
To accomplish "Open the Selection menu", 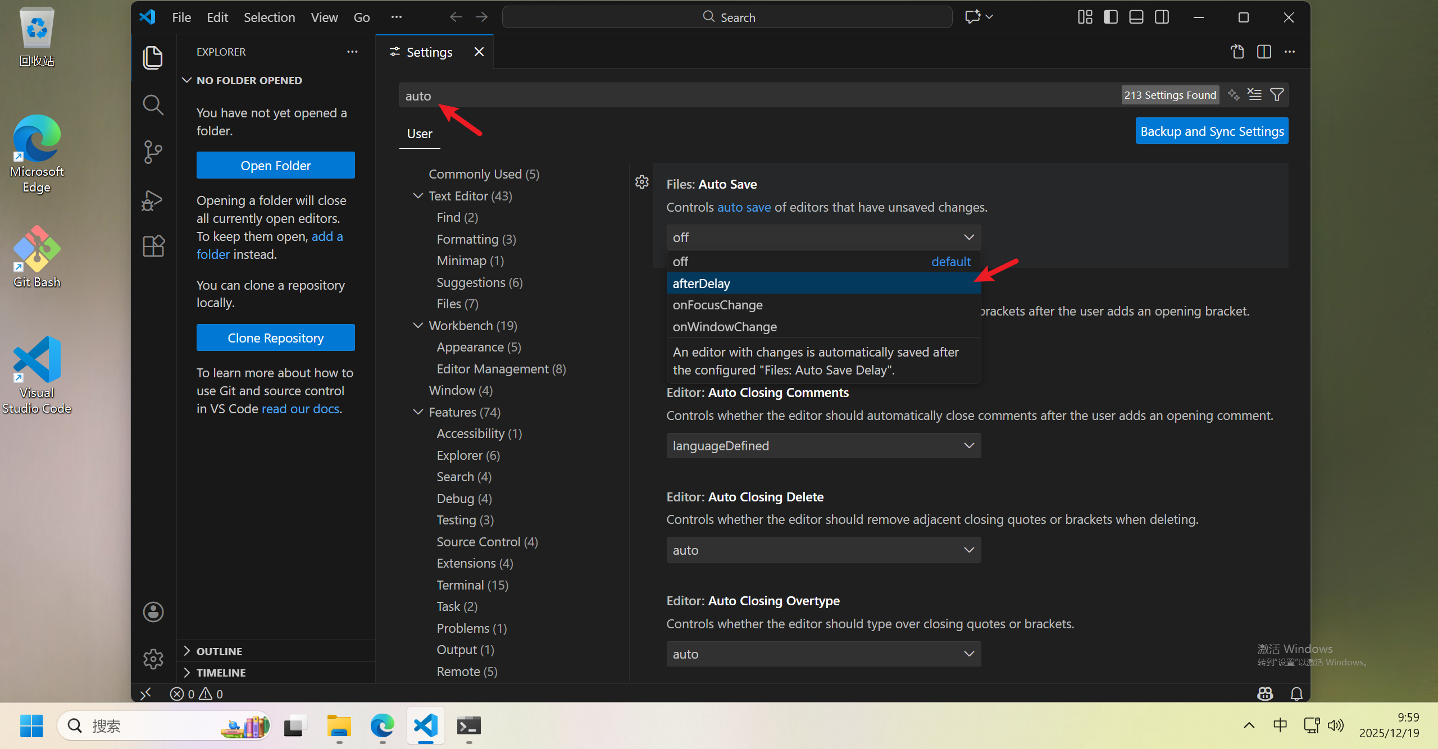I will click(269, 17).
